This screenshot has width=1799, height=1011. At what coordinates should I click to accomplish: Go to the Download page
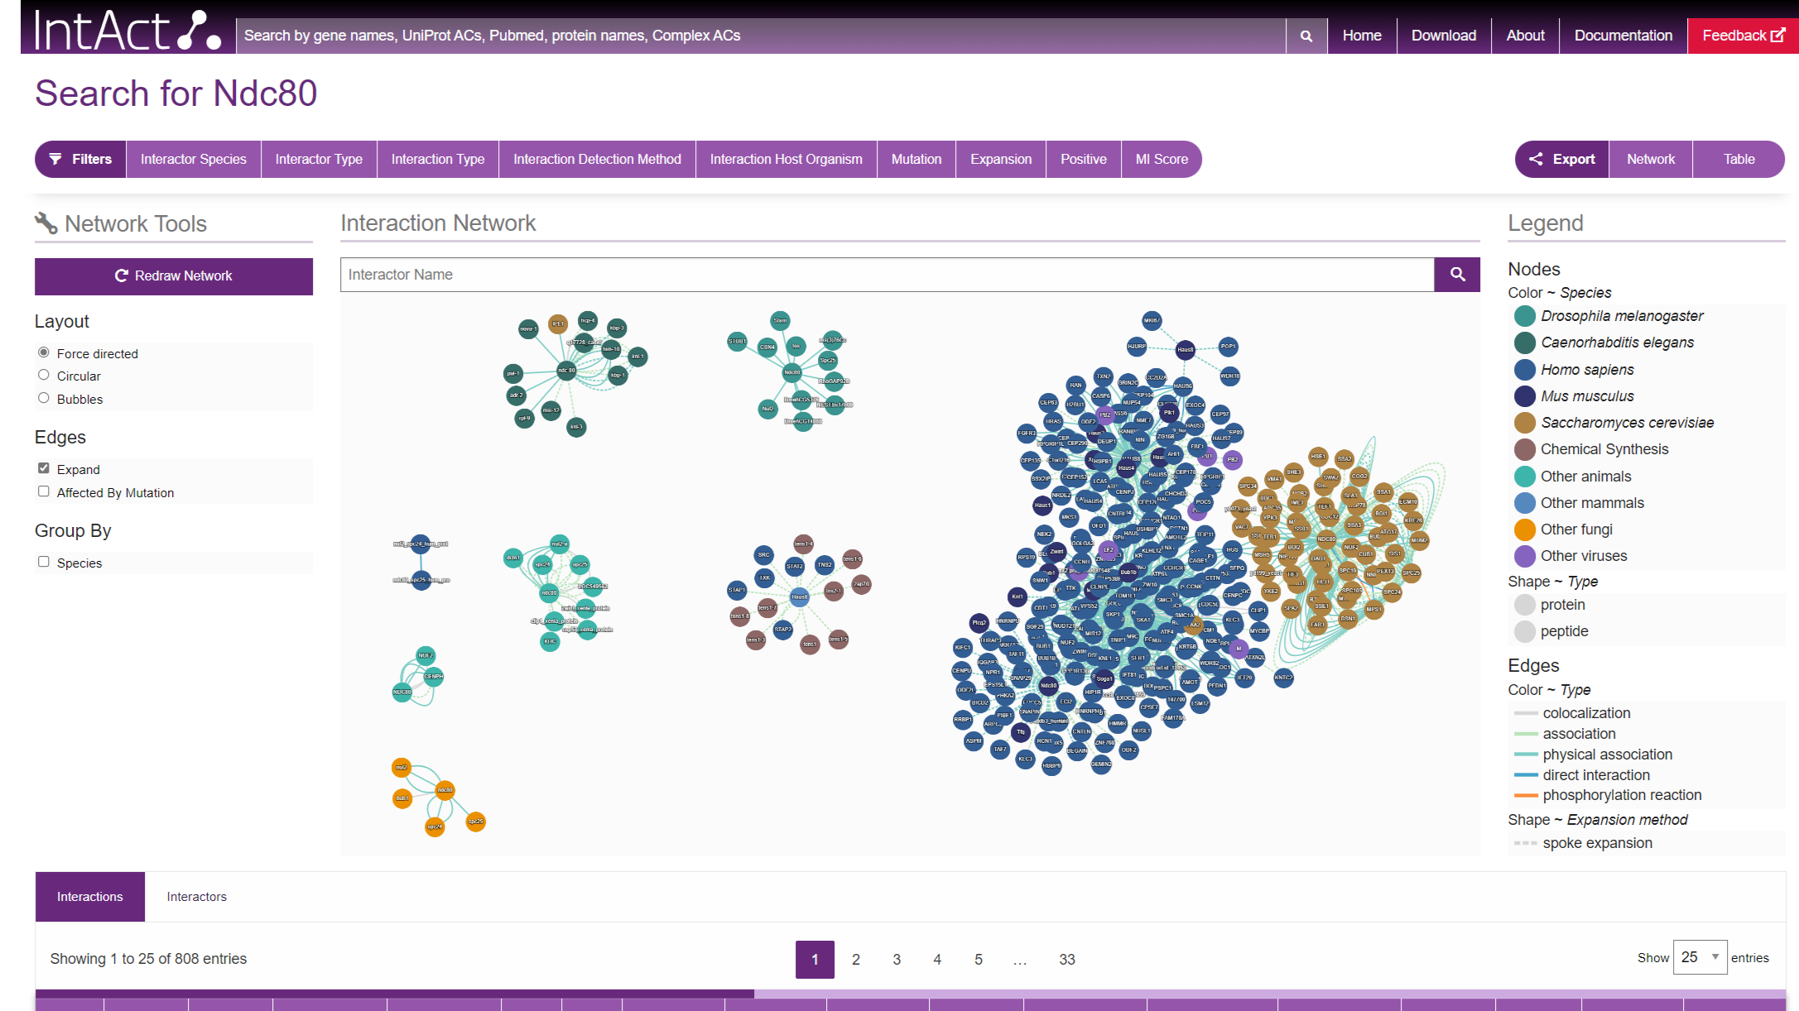coord(1444,36)
